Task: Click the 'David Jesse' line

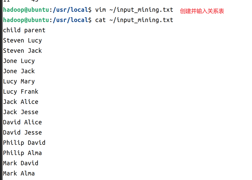Action: (x=22, y=133)
